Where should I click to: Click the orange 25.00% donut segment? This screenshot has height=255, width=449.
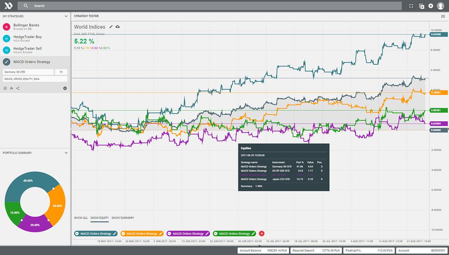58,206
